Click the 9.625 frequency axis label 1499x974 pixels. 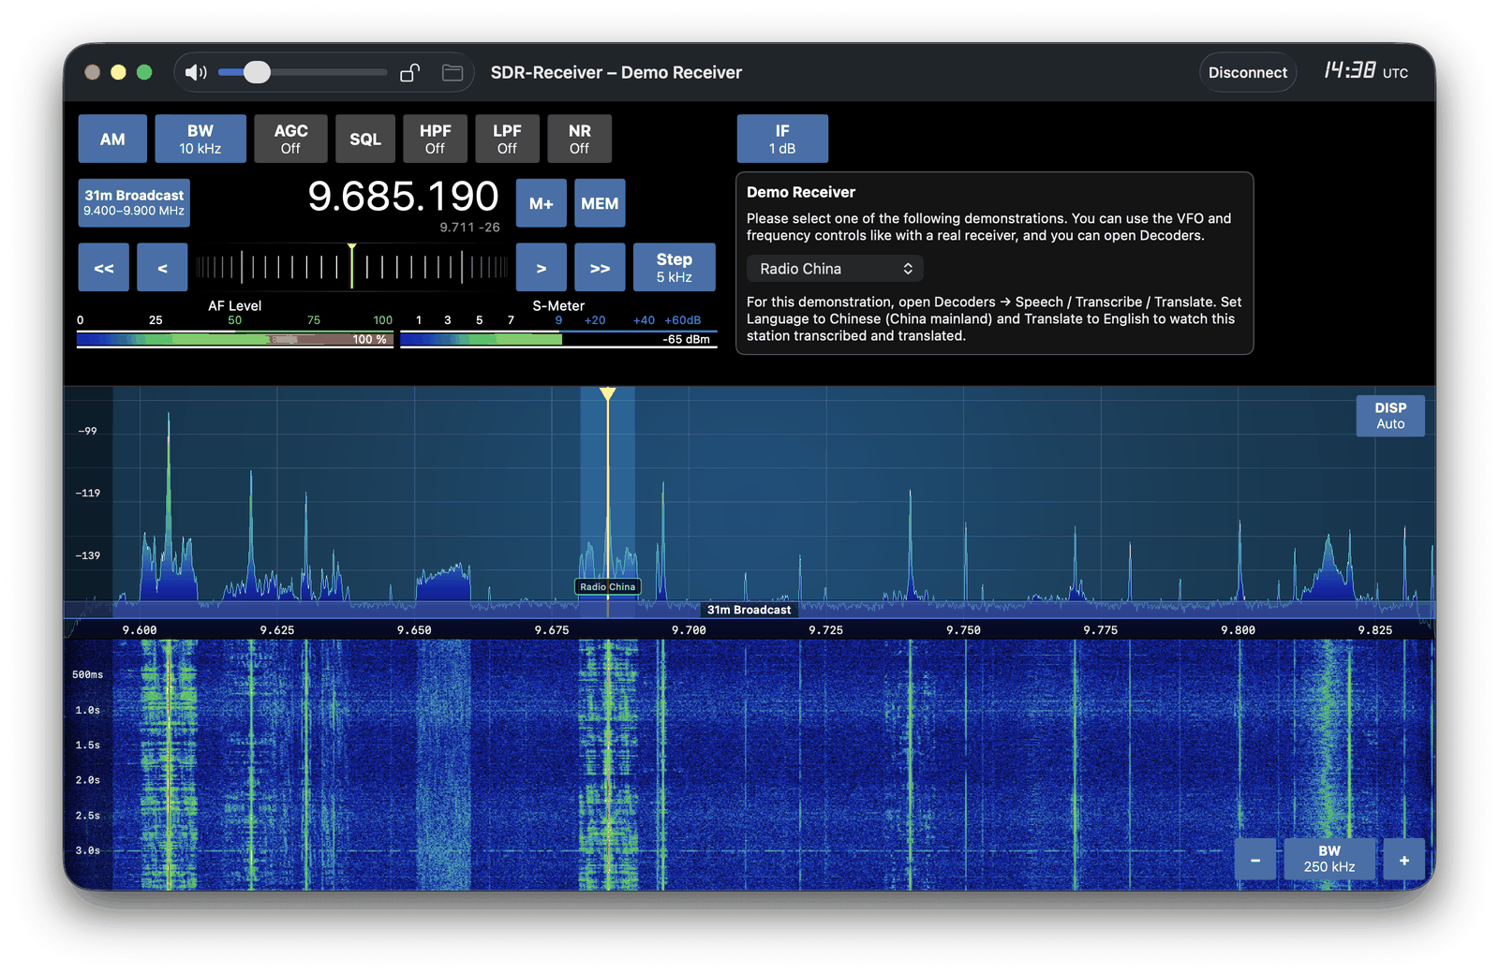pyautogui.click(x=277, y=630)
